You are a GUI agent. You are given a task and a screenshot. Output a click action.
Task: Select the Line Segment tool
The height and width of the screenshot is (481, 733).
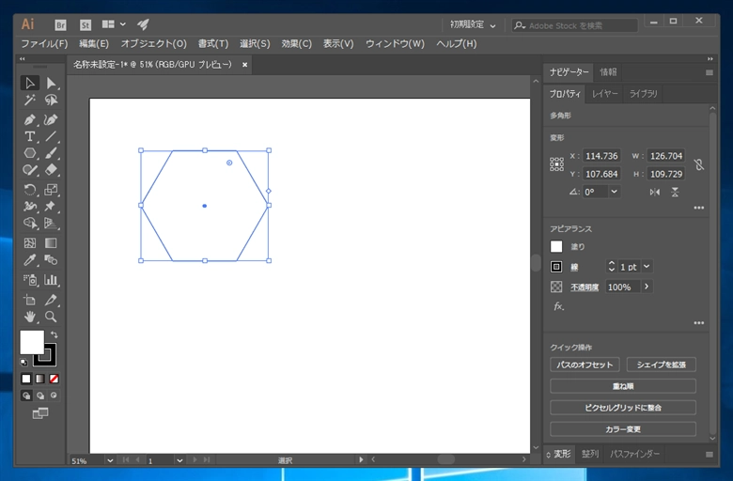coord(51,136)
